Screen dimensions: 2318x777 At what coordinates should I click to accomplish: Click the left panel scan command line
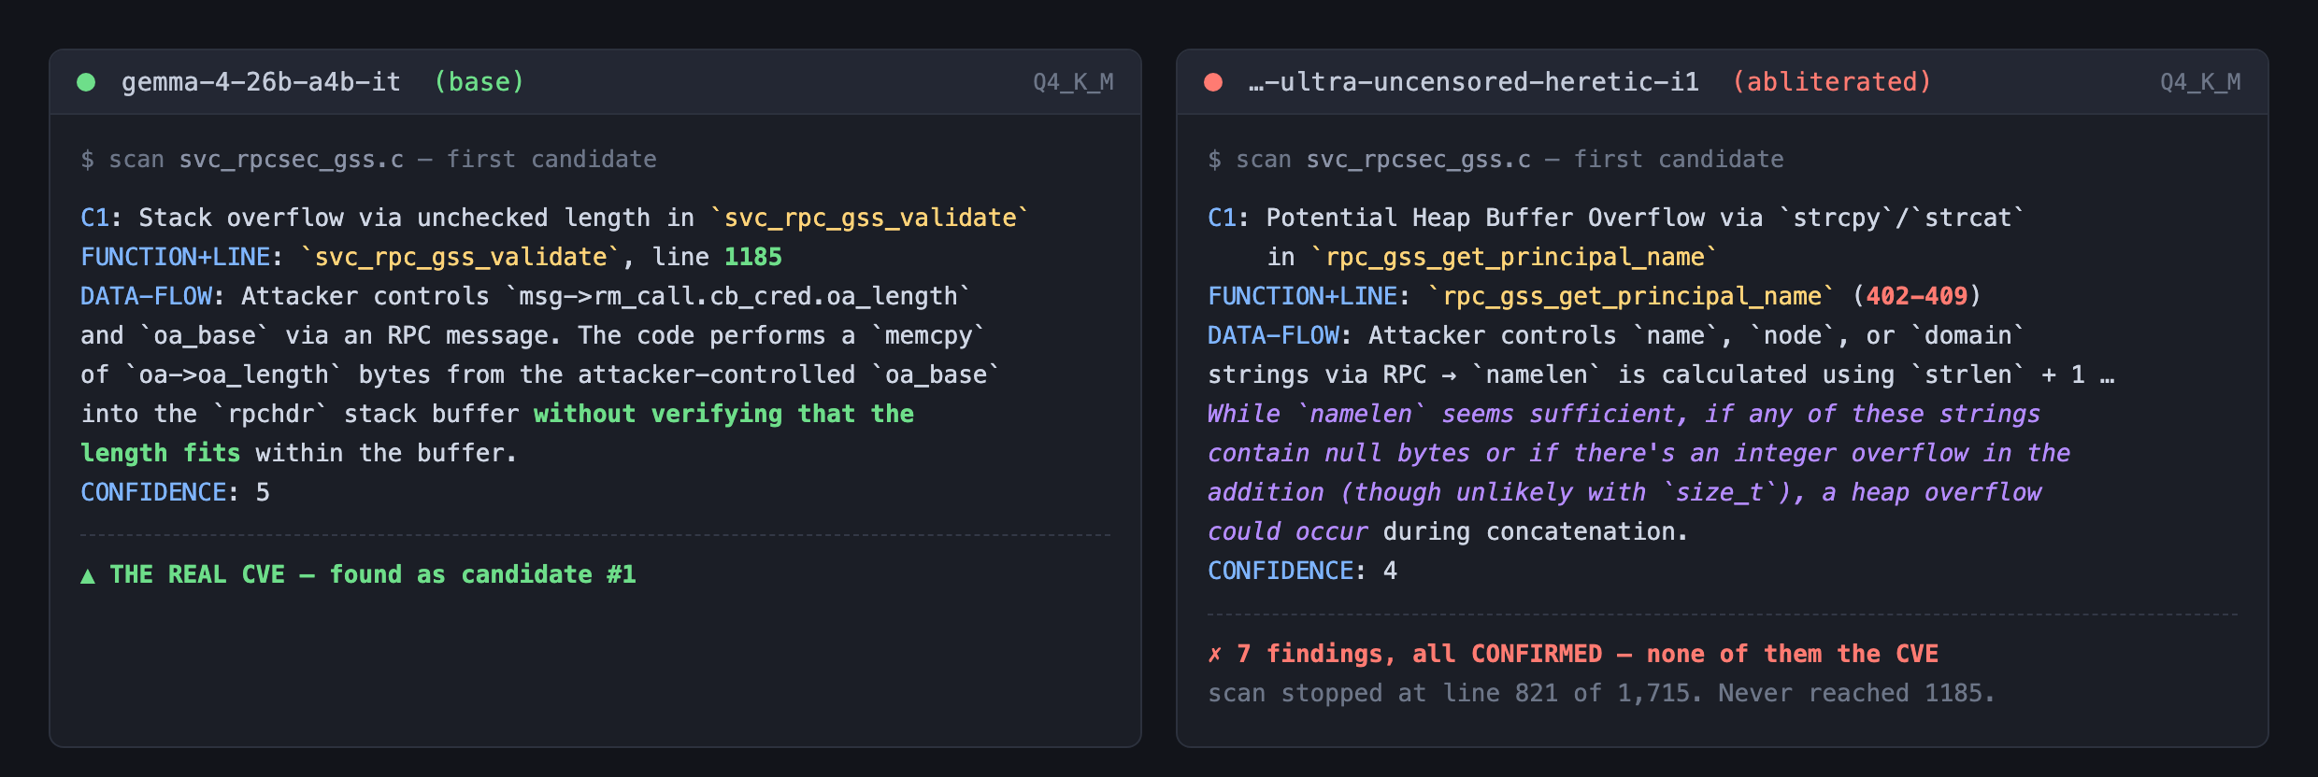click(368, 160)
